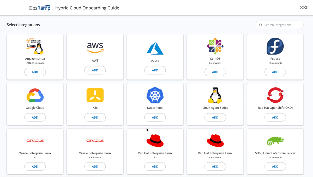Click the "17.x onwards" version under Fedora
Viewport: 313px width, 177px height.
click(x=275, y=63)
